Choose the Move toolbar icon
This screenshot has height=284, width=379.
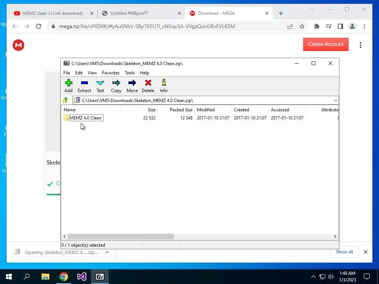[x=132, y=86]
